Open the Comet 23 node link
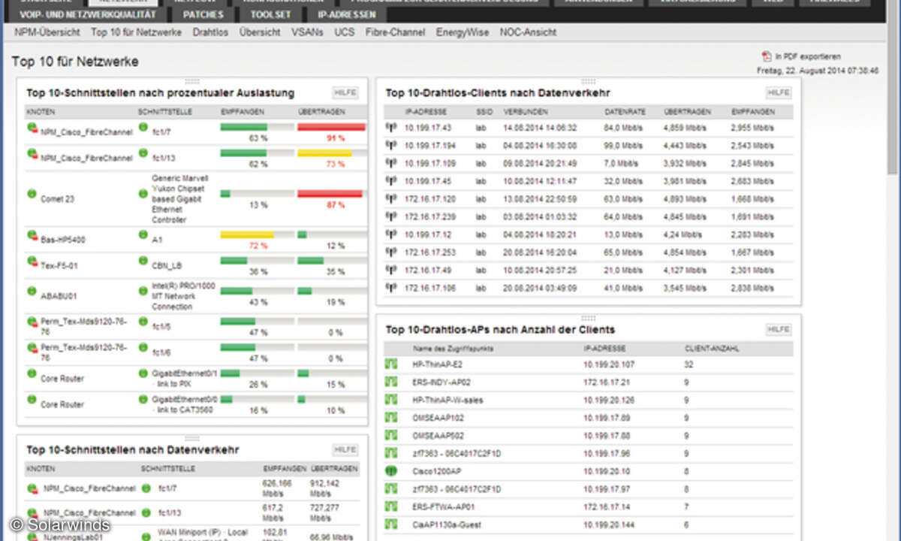Viewport: 901px width, 541px height. tap(57, 199)
